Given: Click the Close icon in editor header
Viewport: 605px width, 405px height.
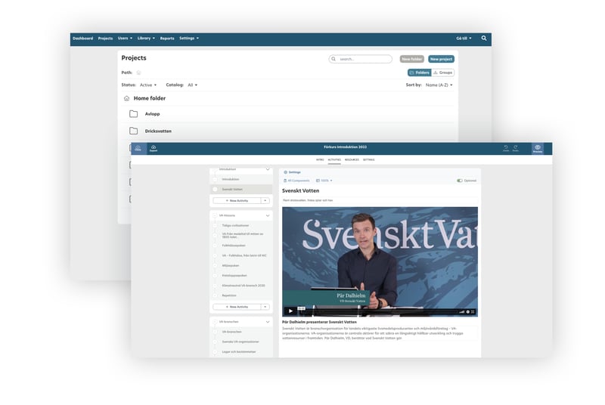Looking at the screenshot, I should click(x=138, y=148).
